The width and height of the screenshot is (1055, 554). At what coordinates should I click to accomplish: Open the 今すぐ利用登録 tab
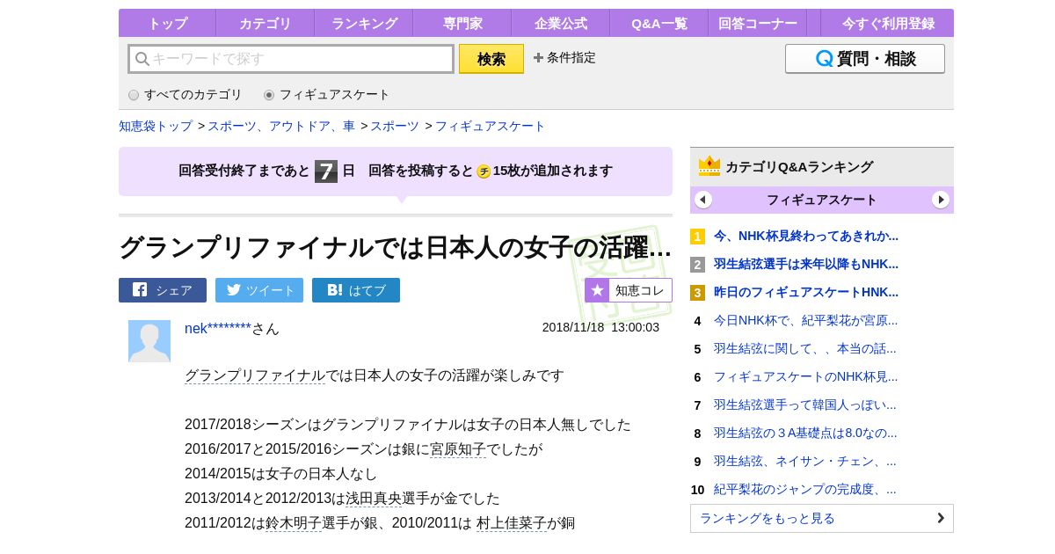(888, 24)
